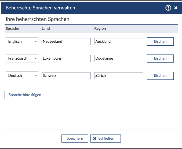Click the Sprache column header
This screenshot has width=182, height=149.
[x=12, y=28]
